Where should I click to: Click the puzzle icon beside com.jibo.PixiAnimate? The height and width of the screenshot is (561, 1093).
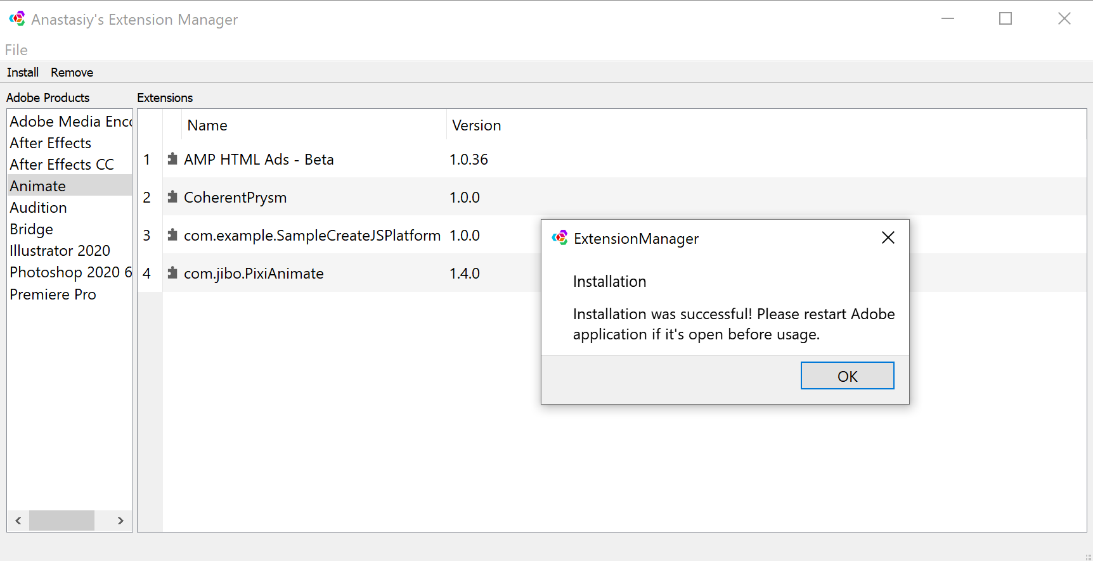tap(172, 273)
